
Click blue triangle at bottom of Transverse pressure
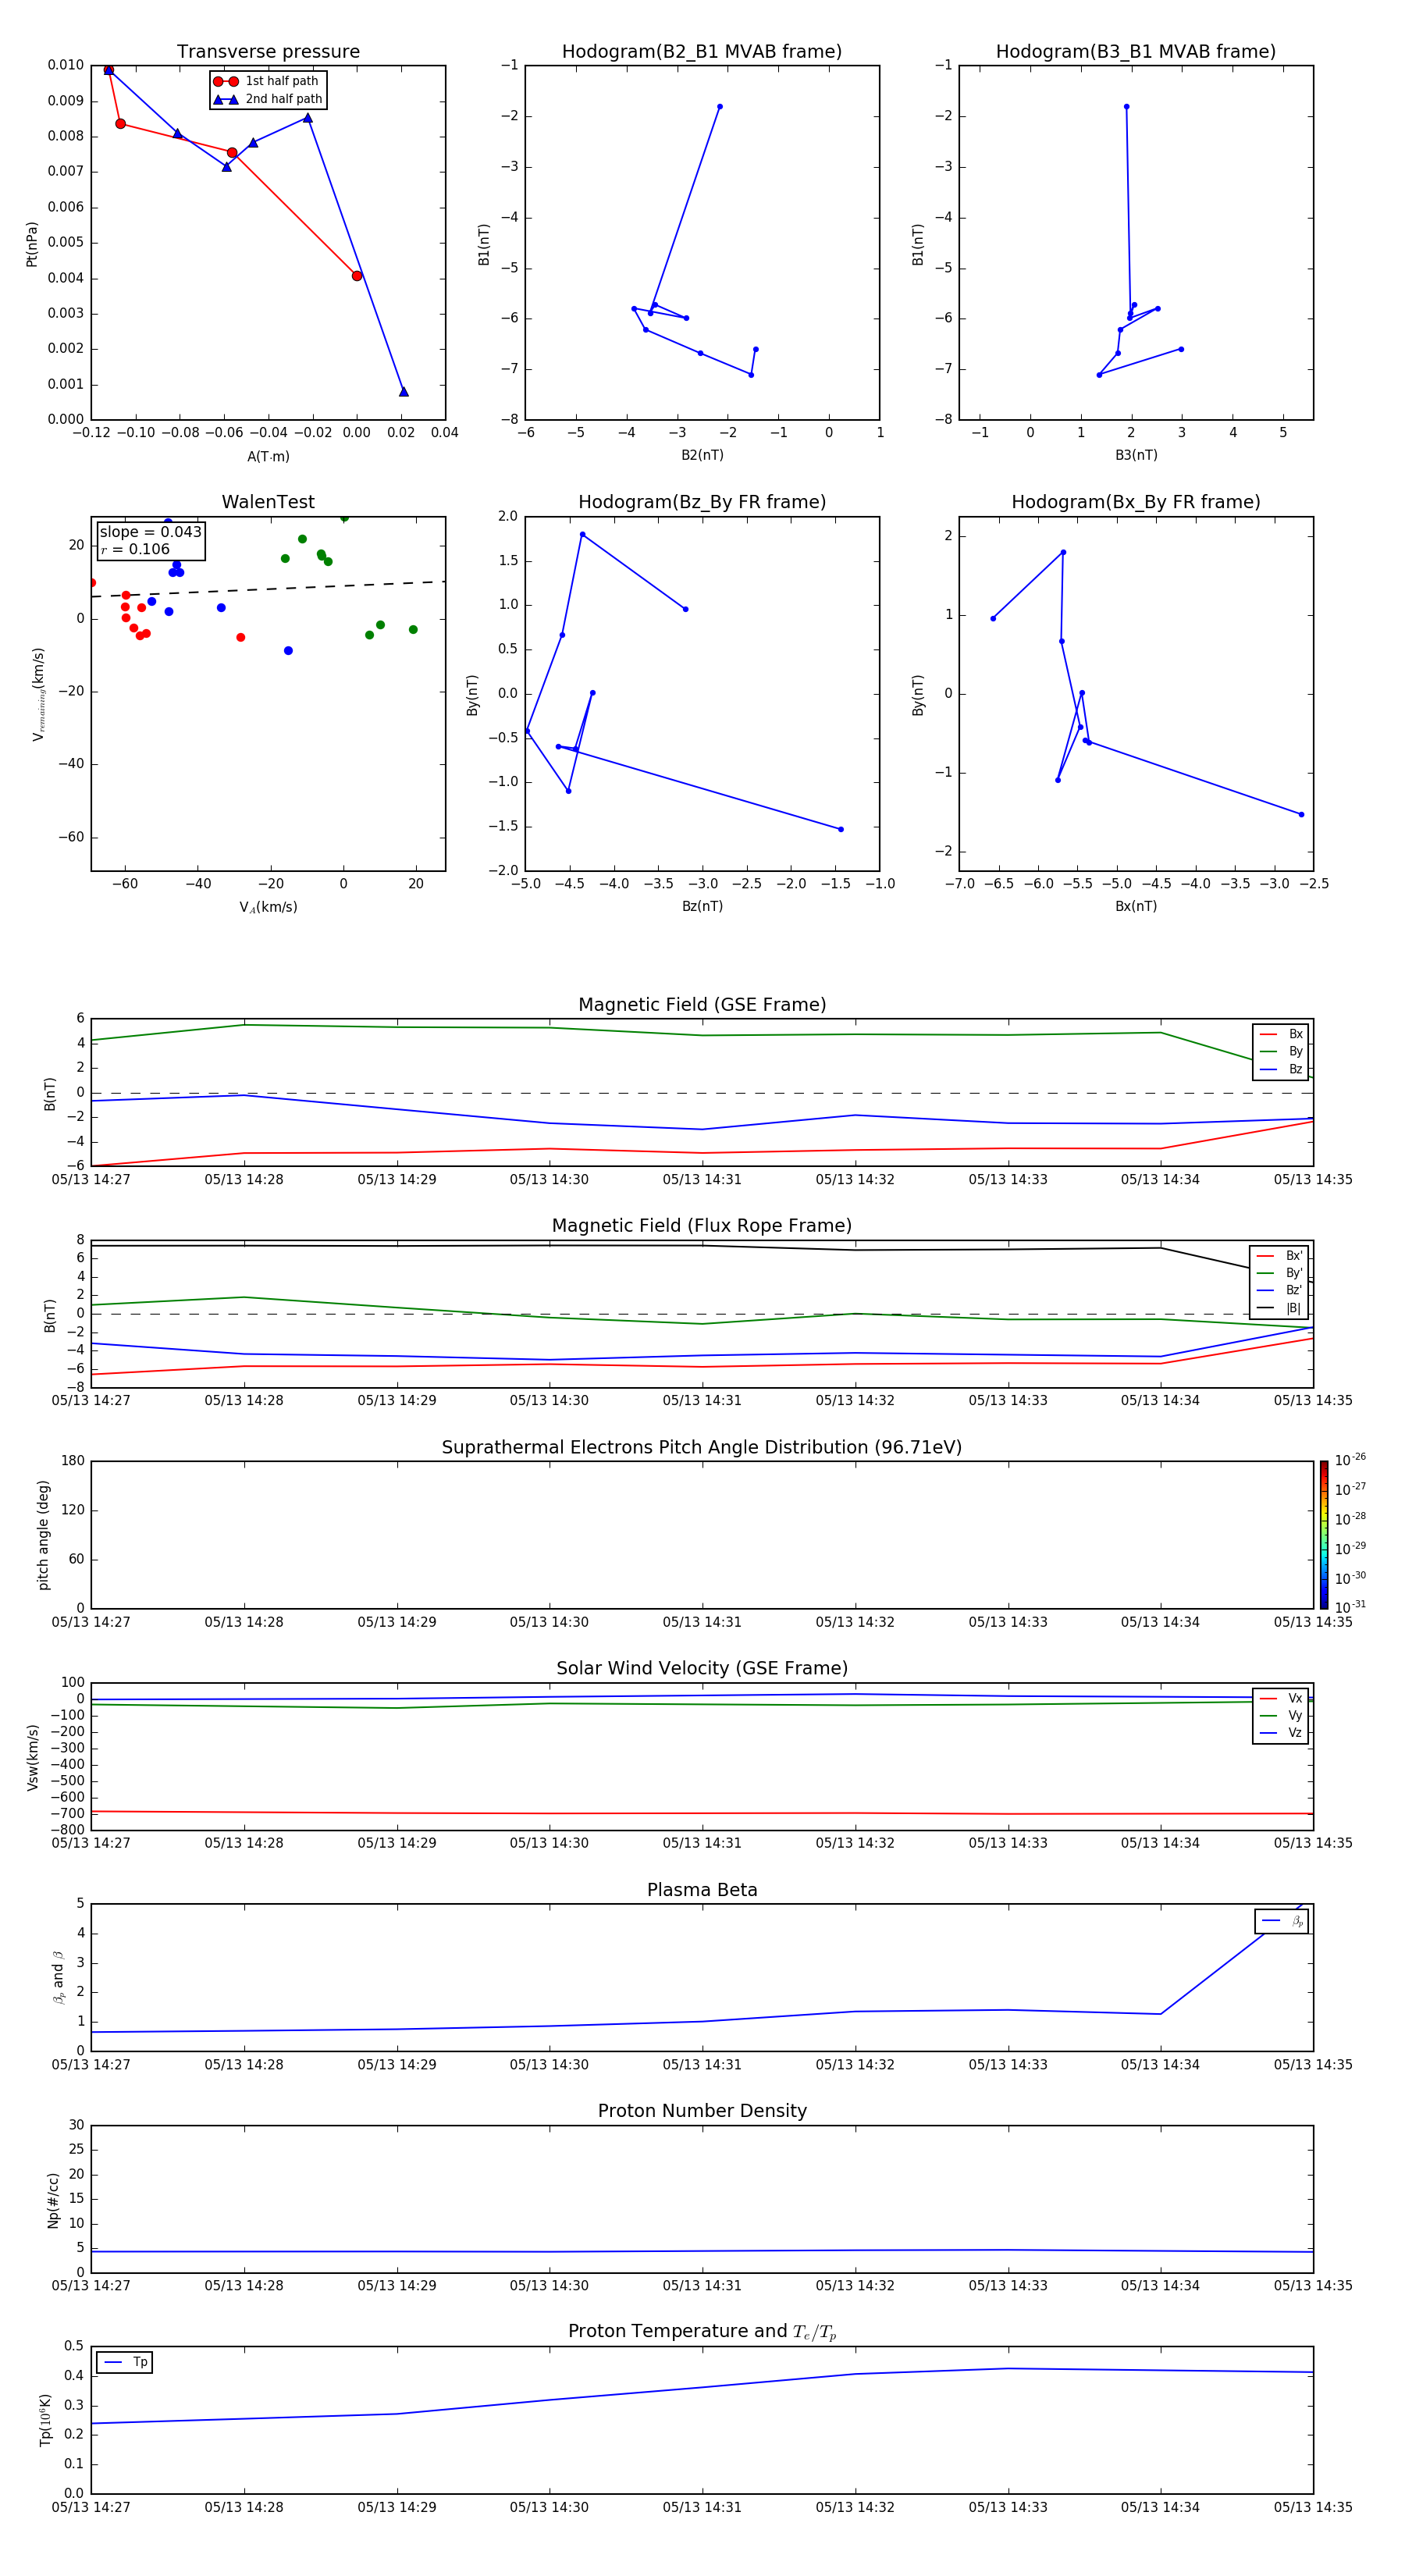pos(404,391)
